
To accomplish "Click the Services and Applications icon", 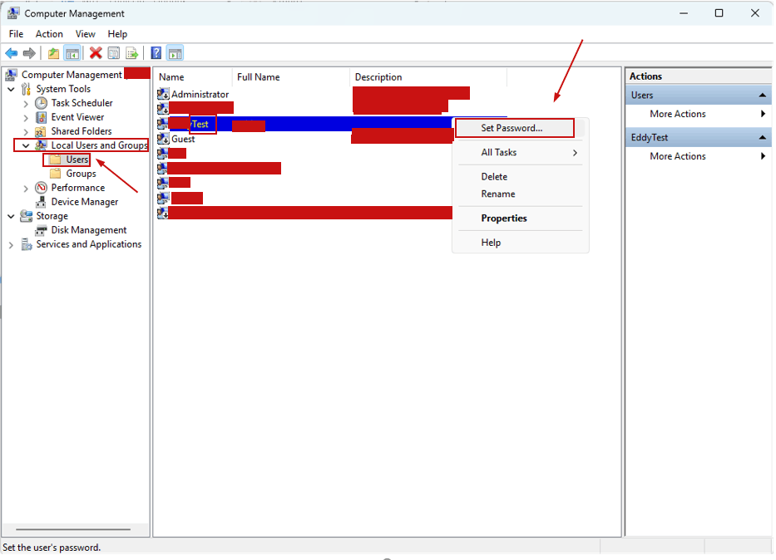I will click(x=27, y=244).
